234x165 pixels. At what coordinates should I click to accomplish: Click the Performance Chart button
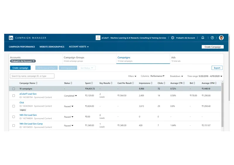[47, 68]
